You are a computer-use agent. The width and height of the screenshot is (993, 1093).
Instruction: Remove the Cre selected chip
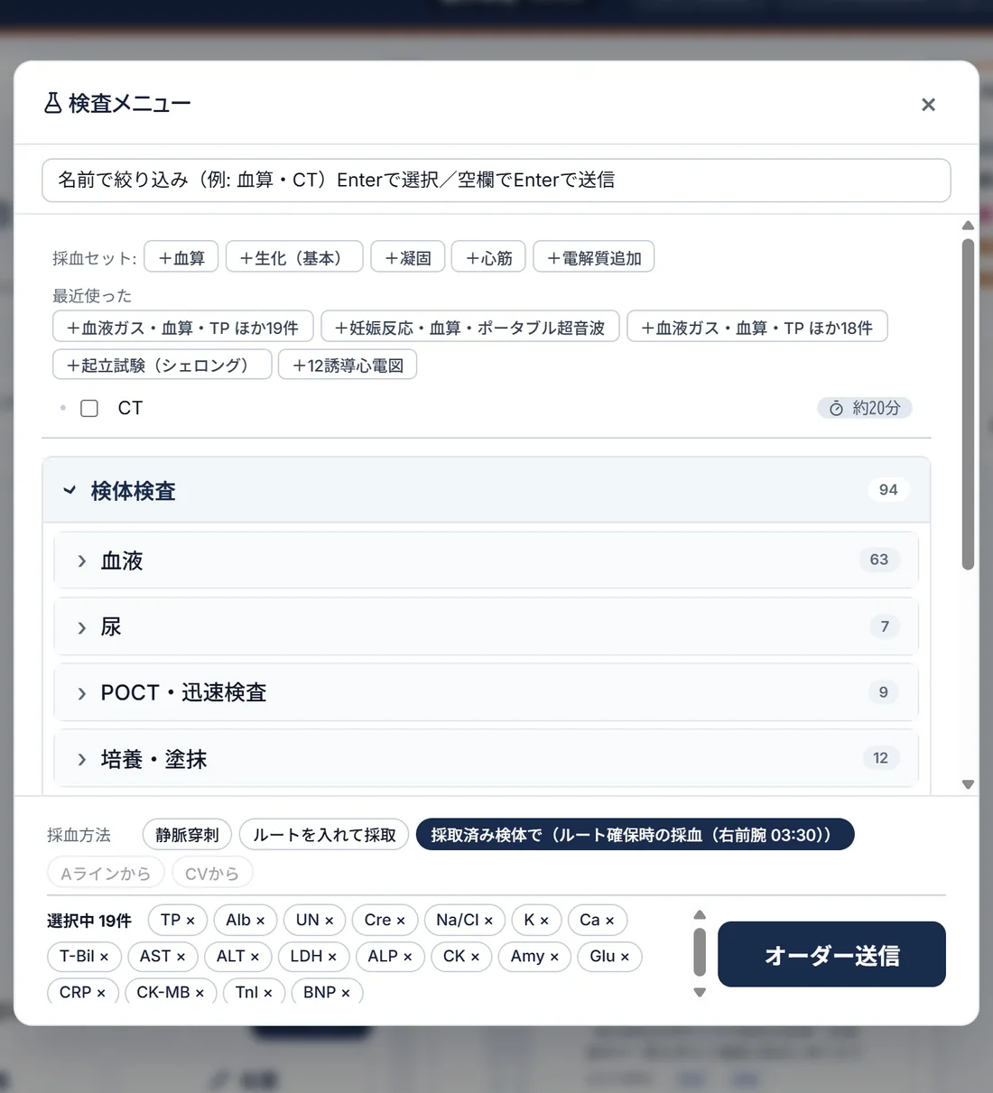(401, 921)
